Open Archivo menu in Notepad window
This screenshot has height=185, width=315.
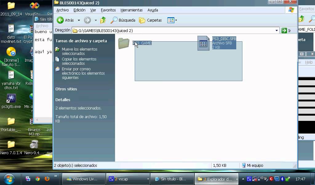point(42,26)
